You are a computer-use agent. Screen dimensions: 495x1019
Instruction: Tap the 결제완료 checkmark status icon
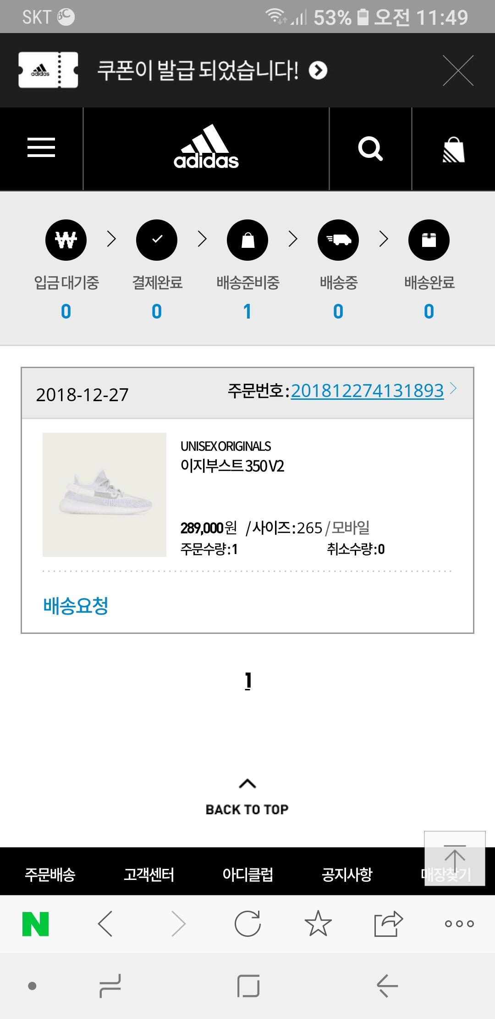click(x=157, y=240)
